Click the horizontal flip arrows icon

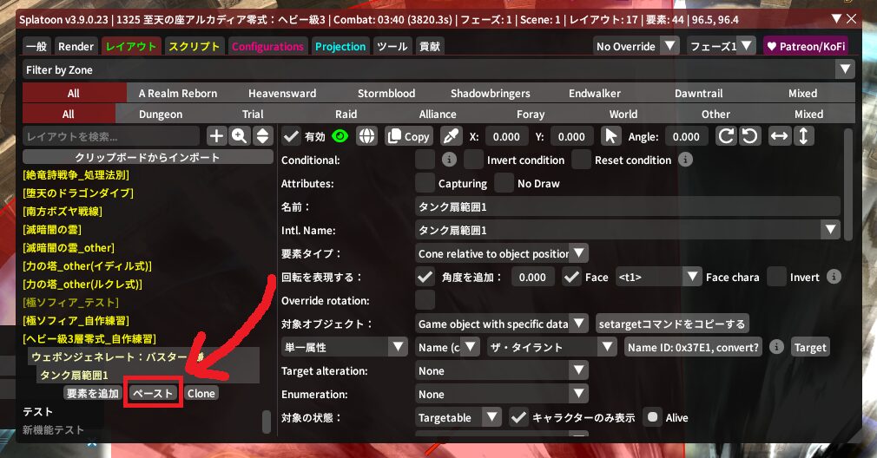(780, 136)
